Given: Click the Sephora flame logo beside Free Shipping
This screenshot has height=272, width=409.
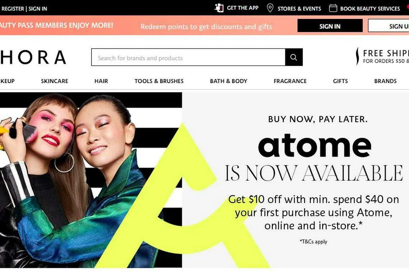Looking at the screenshot, I should pyautogui.click(x=357, y=56).
